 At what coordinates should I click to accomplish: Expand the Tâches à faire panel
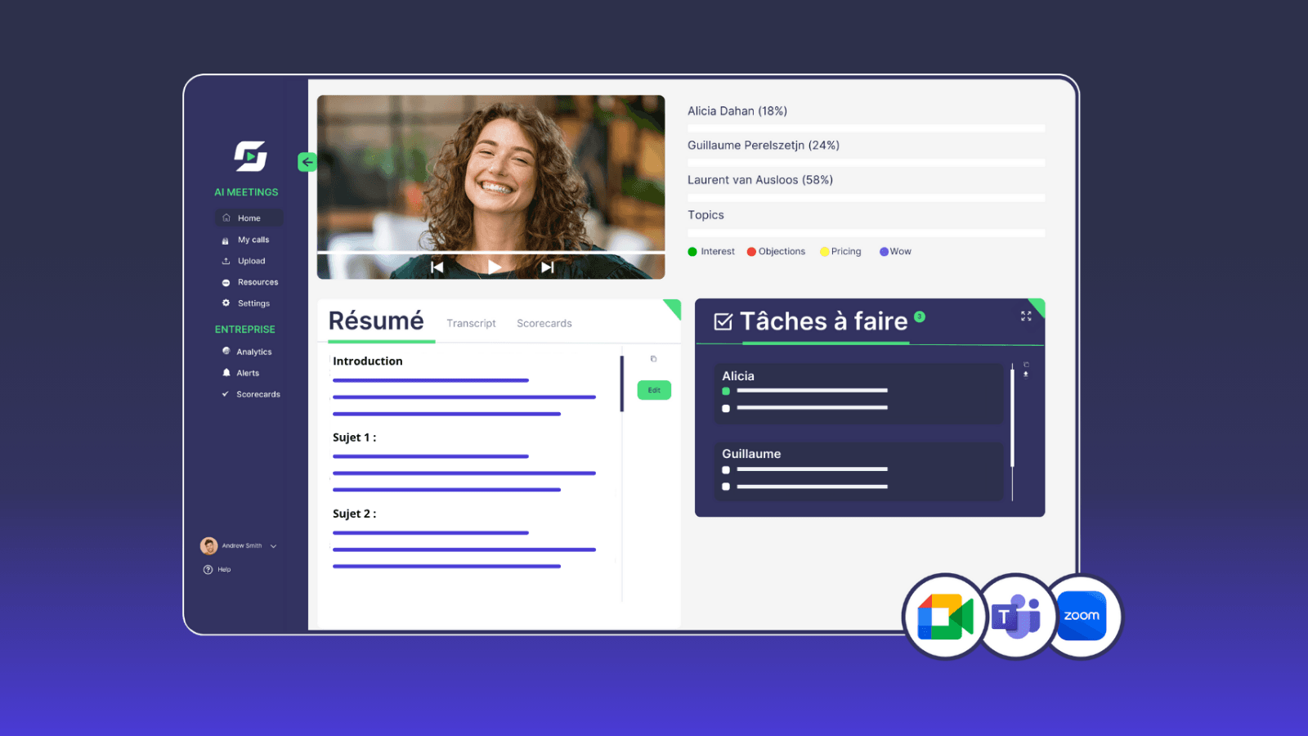(x=1026, y=316)
